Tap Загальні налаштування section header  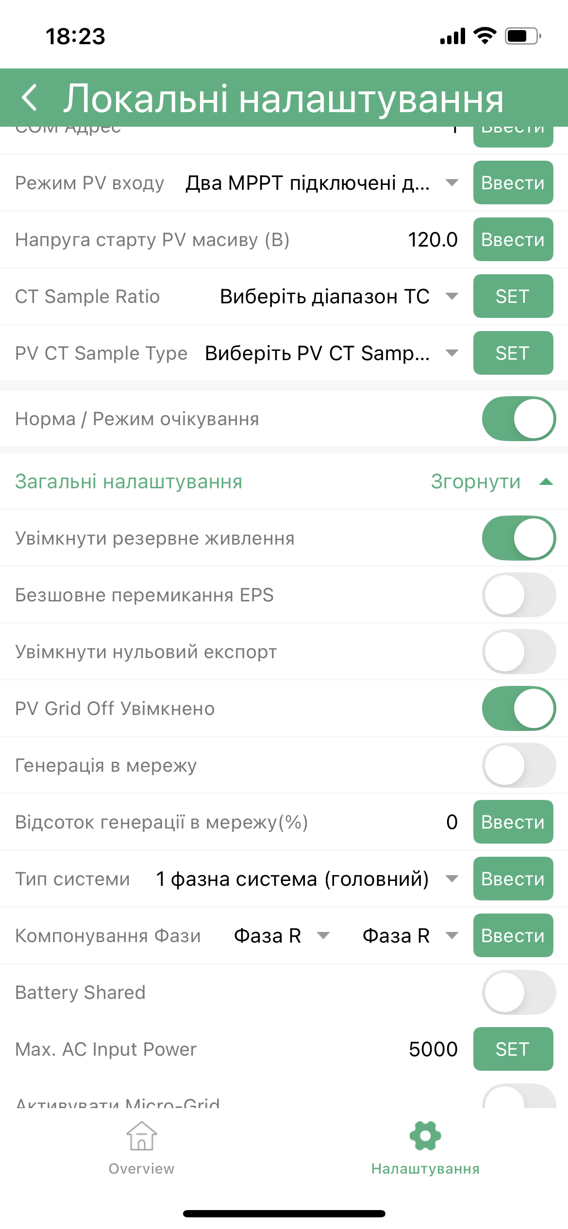pos(129,482)
